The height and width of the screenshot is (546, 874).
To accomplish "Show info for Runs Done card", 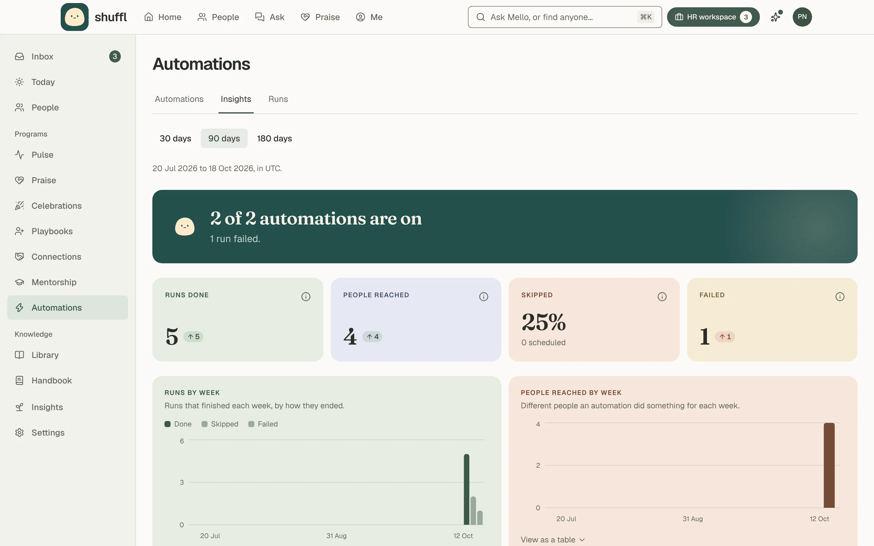I will tap(306, 296).
